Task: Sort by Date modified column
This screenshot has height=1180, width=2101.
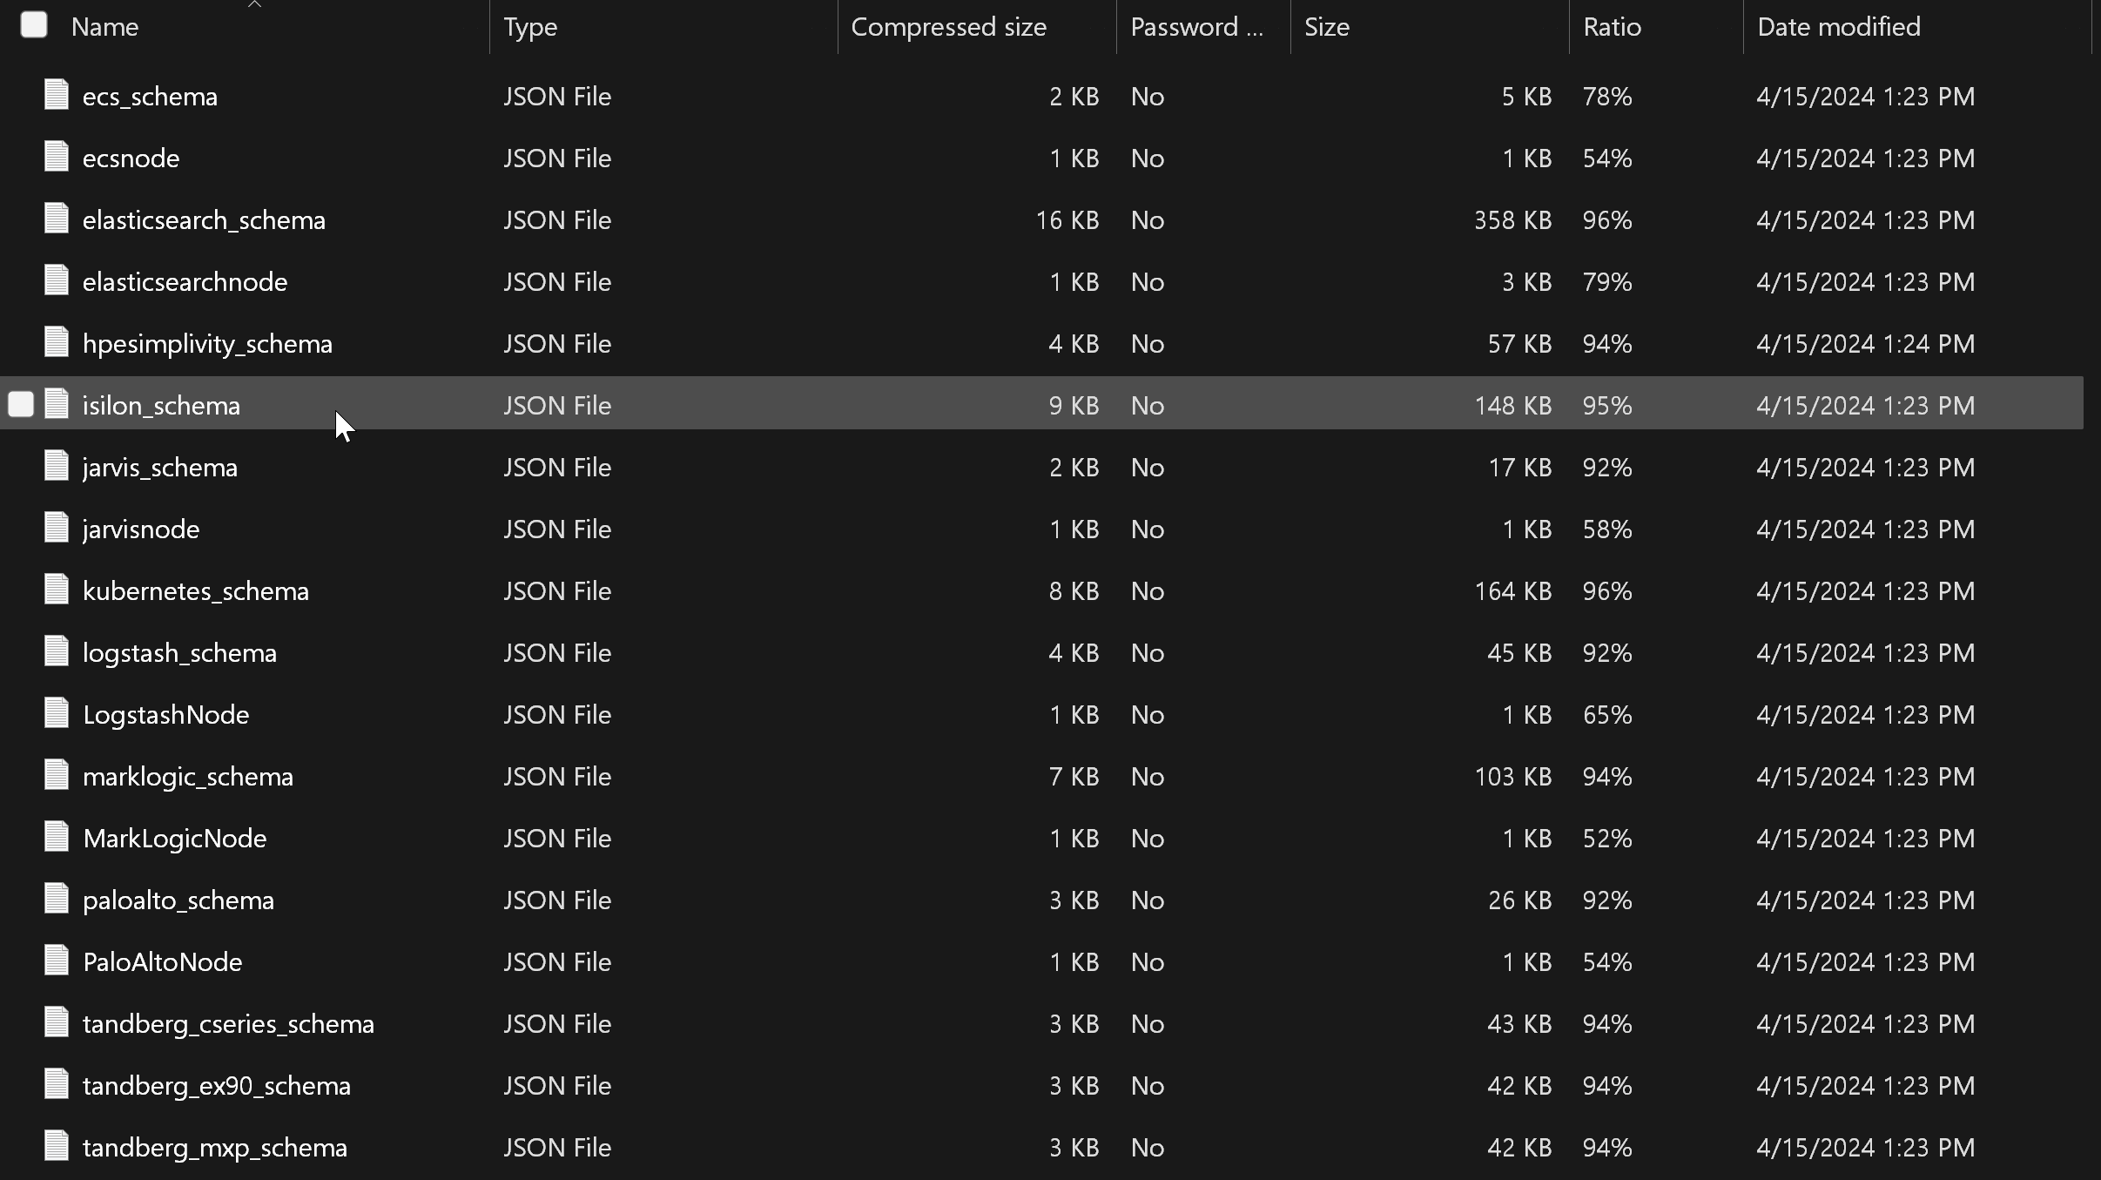Action: click(1838, 27)
